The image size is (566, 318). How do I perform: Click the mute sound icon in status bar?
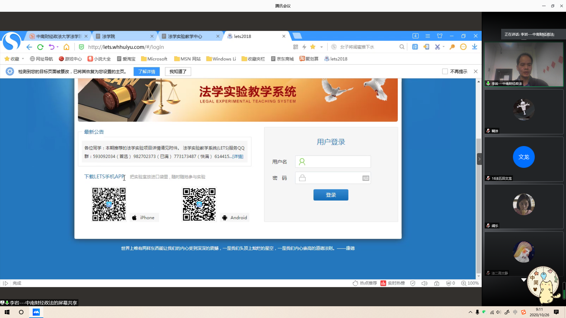click(x=424, y=283)
